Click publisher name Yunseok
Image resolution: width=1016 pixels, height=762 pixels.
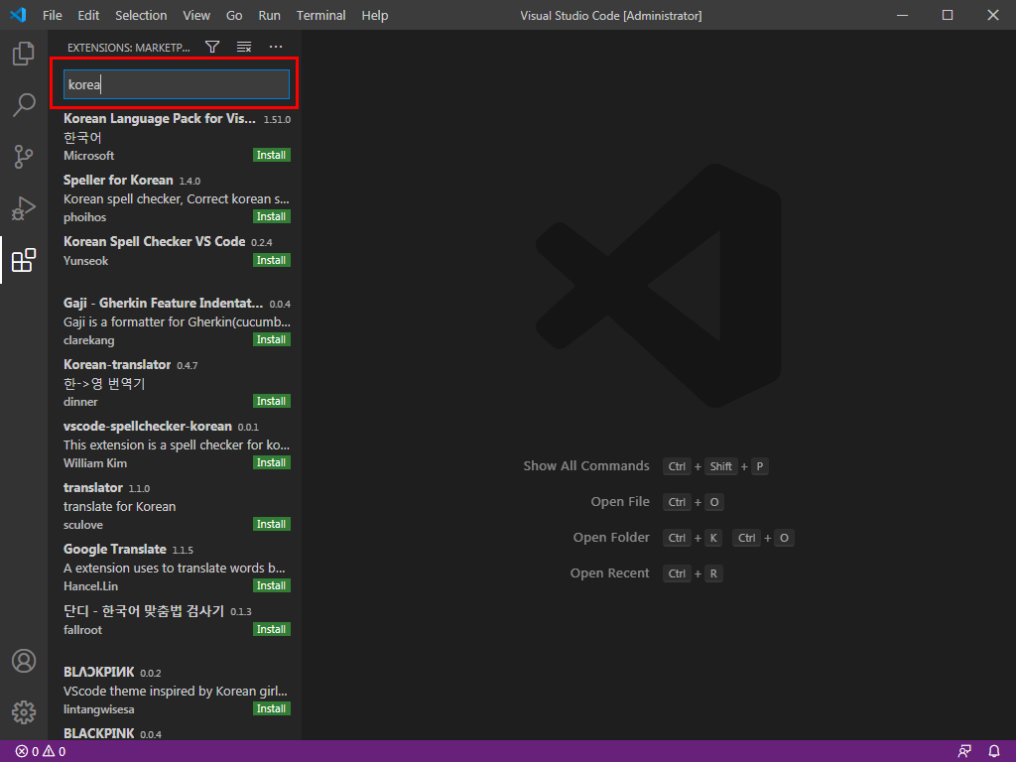point(85,261)
